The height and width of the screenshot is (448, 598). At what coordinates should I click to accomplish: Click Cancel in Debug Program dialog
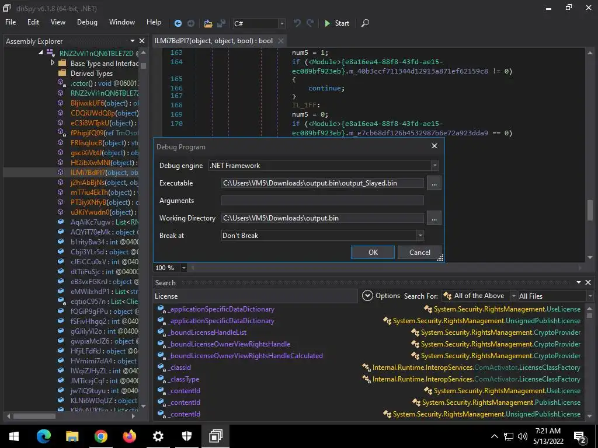419,253
